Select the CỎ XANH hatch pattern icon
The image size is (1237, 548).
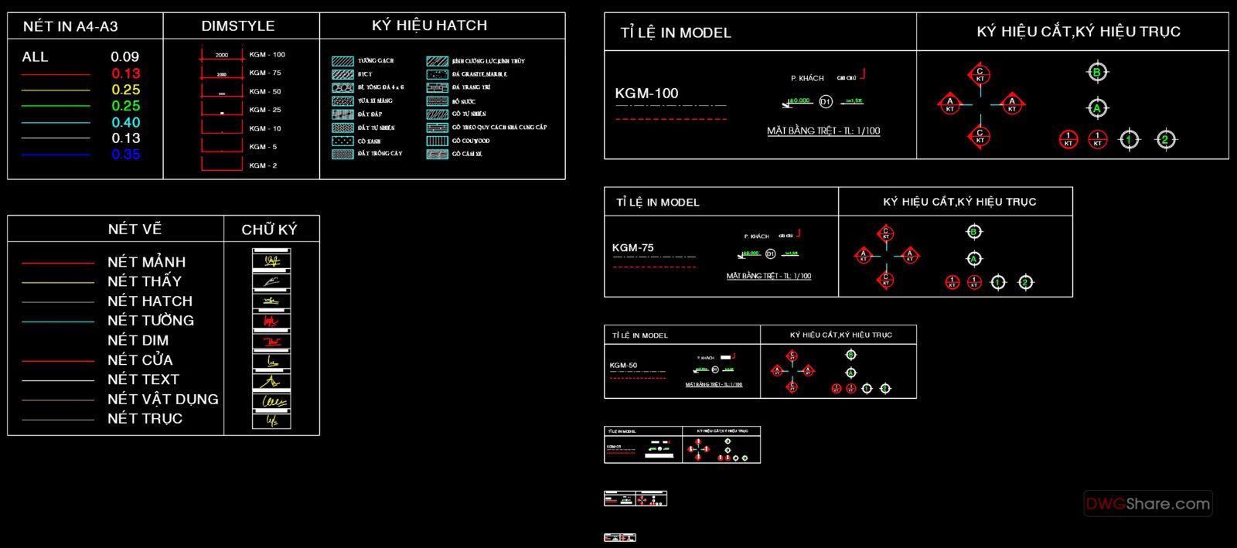tap(342, 141)
